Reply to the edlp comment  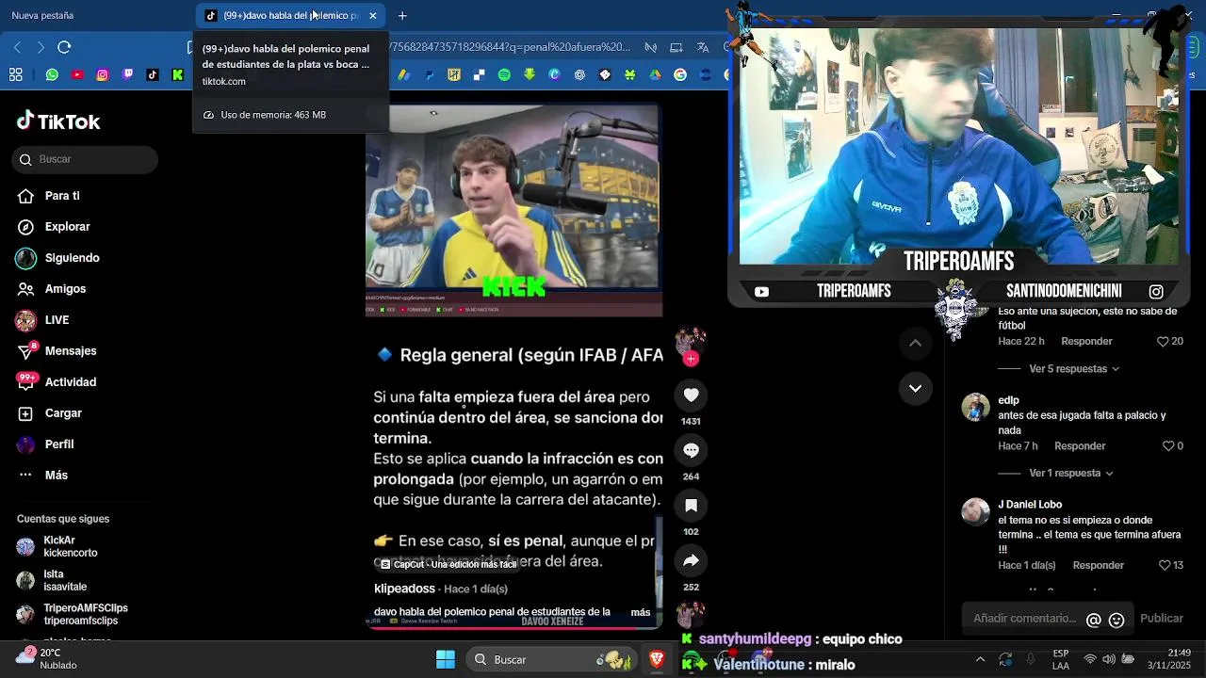coord(1080,446)
